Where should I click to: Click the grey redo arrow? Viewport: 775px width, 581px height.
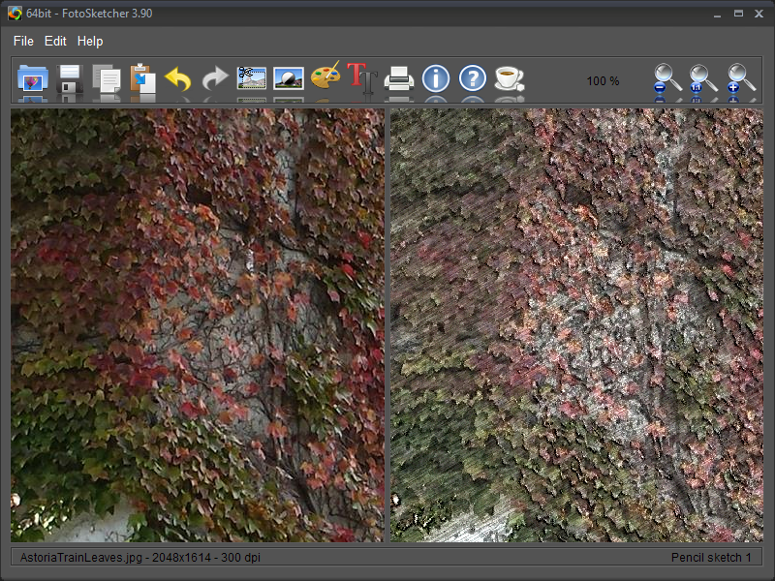click(x=215, y=78)
